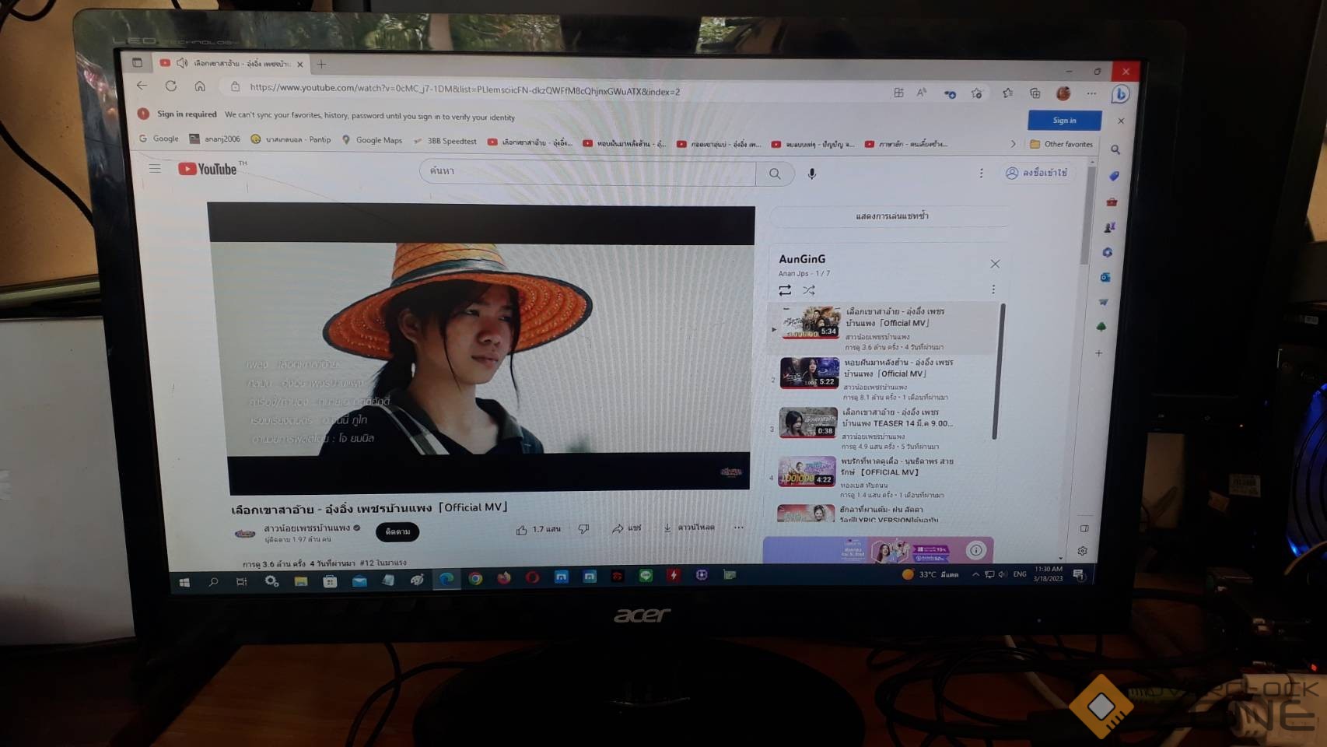Click the playlist panel scrollbar
Screen dimensions: 1327x747
click(998, 372)
